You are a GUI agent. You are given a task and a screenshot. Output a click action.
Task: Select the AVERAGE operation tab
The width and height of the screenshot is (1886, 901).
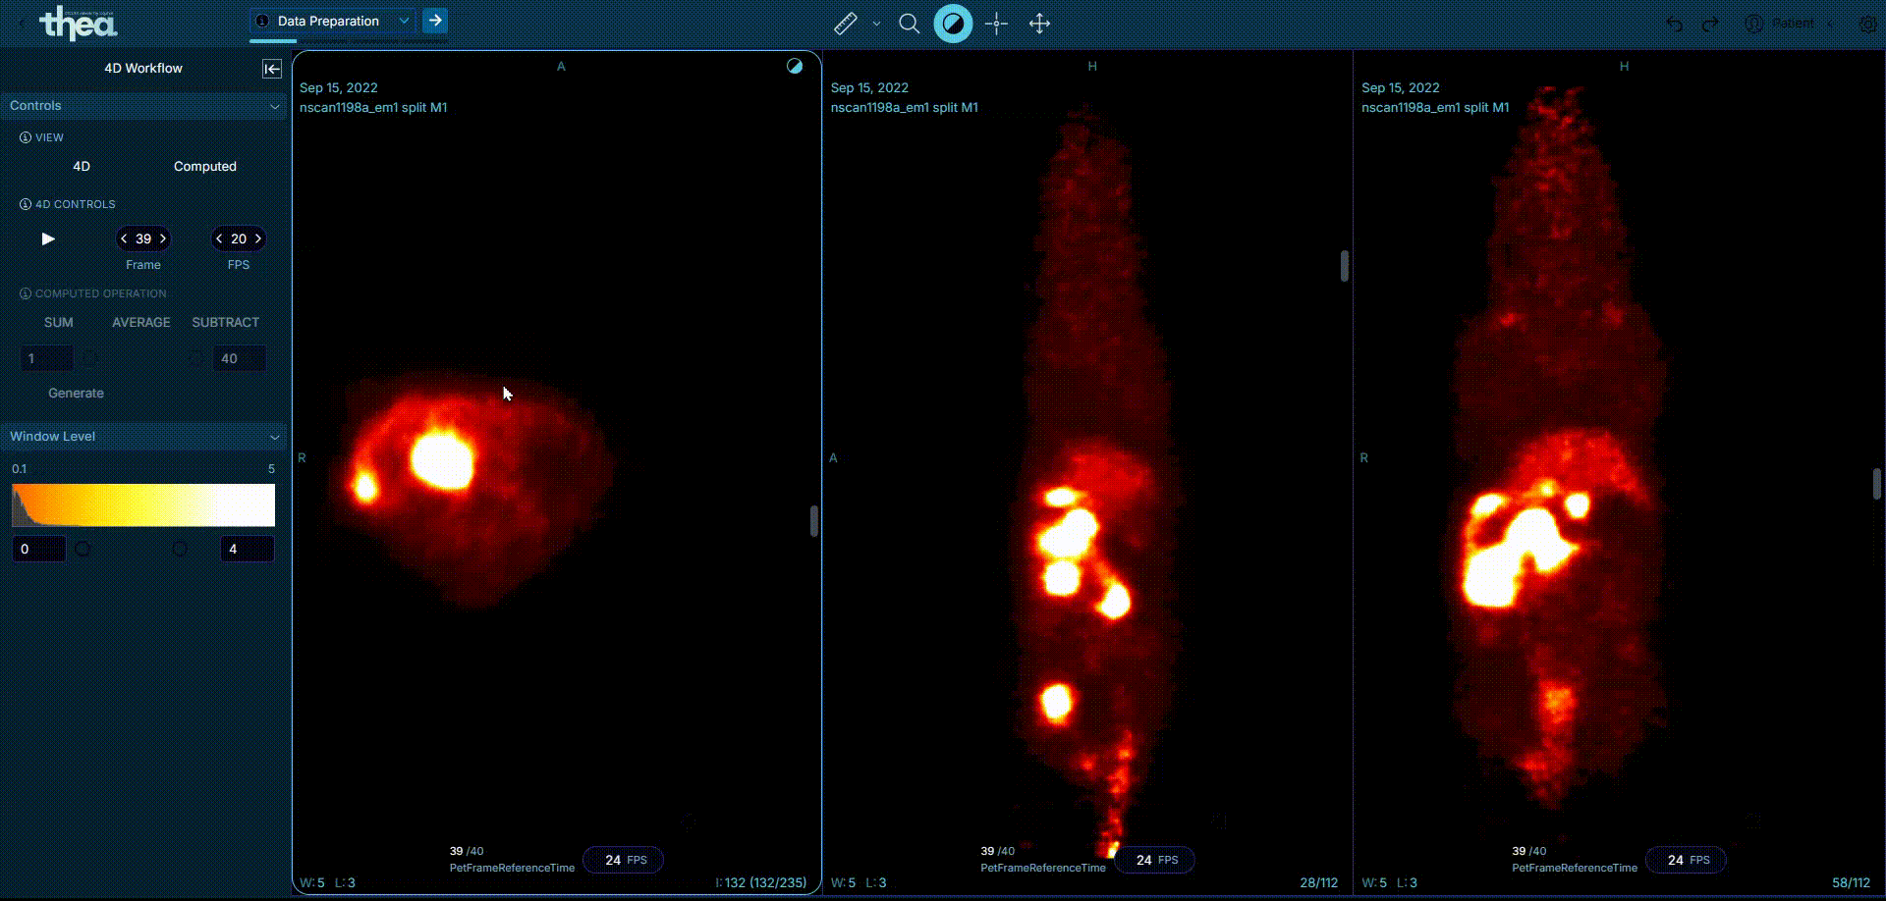coord(141,323)
